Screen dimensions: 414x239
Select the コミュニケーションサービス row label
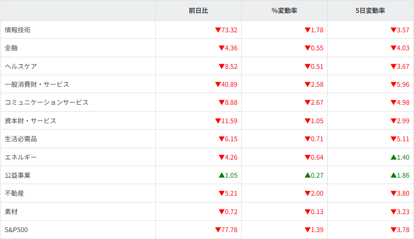pos(46,102)
